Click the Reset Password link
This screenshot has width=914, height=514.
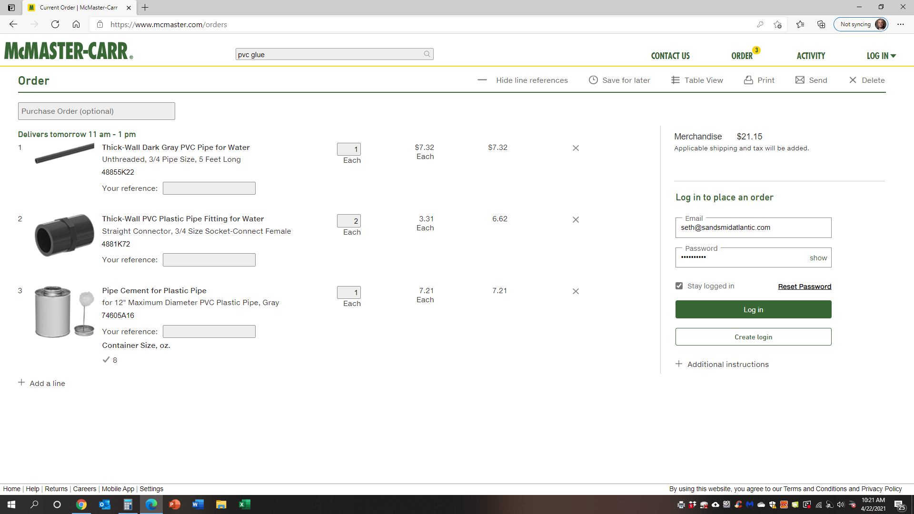805,287
